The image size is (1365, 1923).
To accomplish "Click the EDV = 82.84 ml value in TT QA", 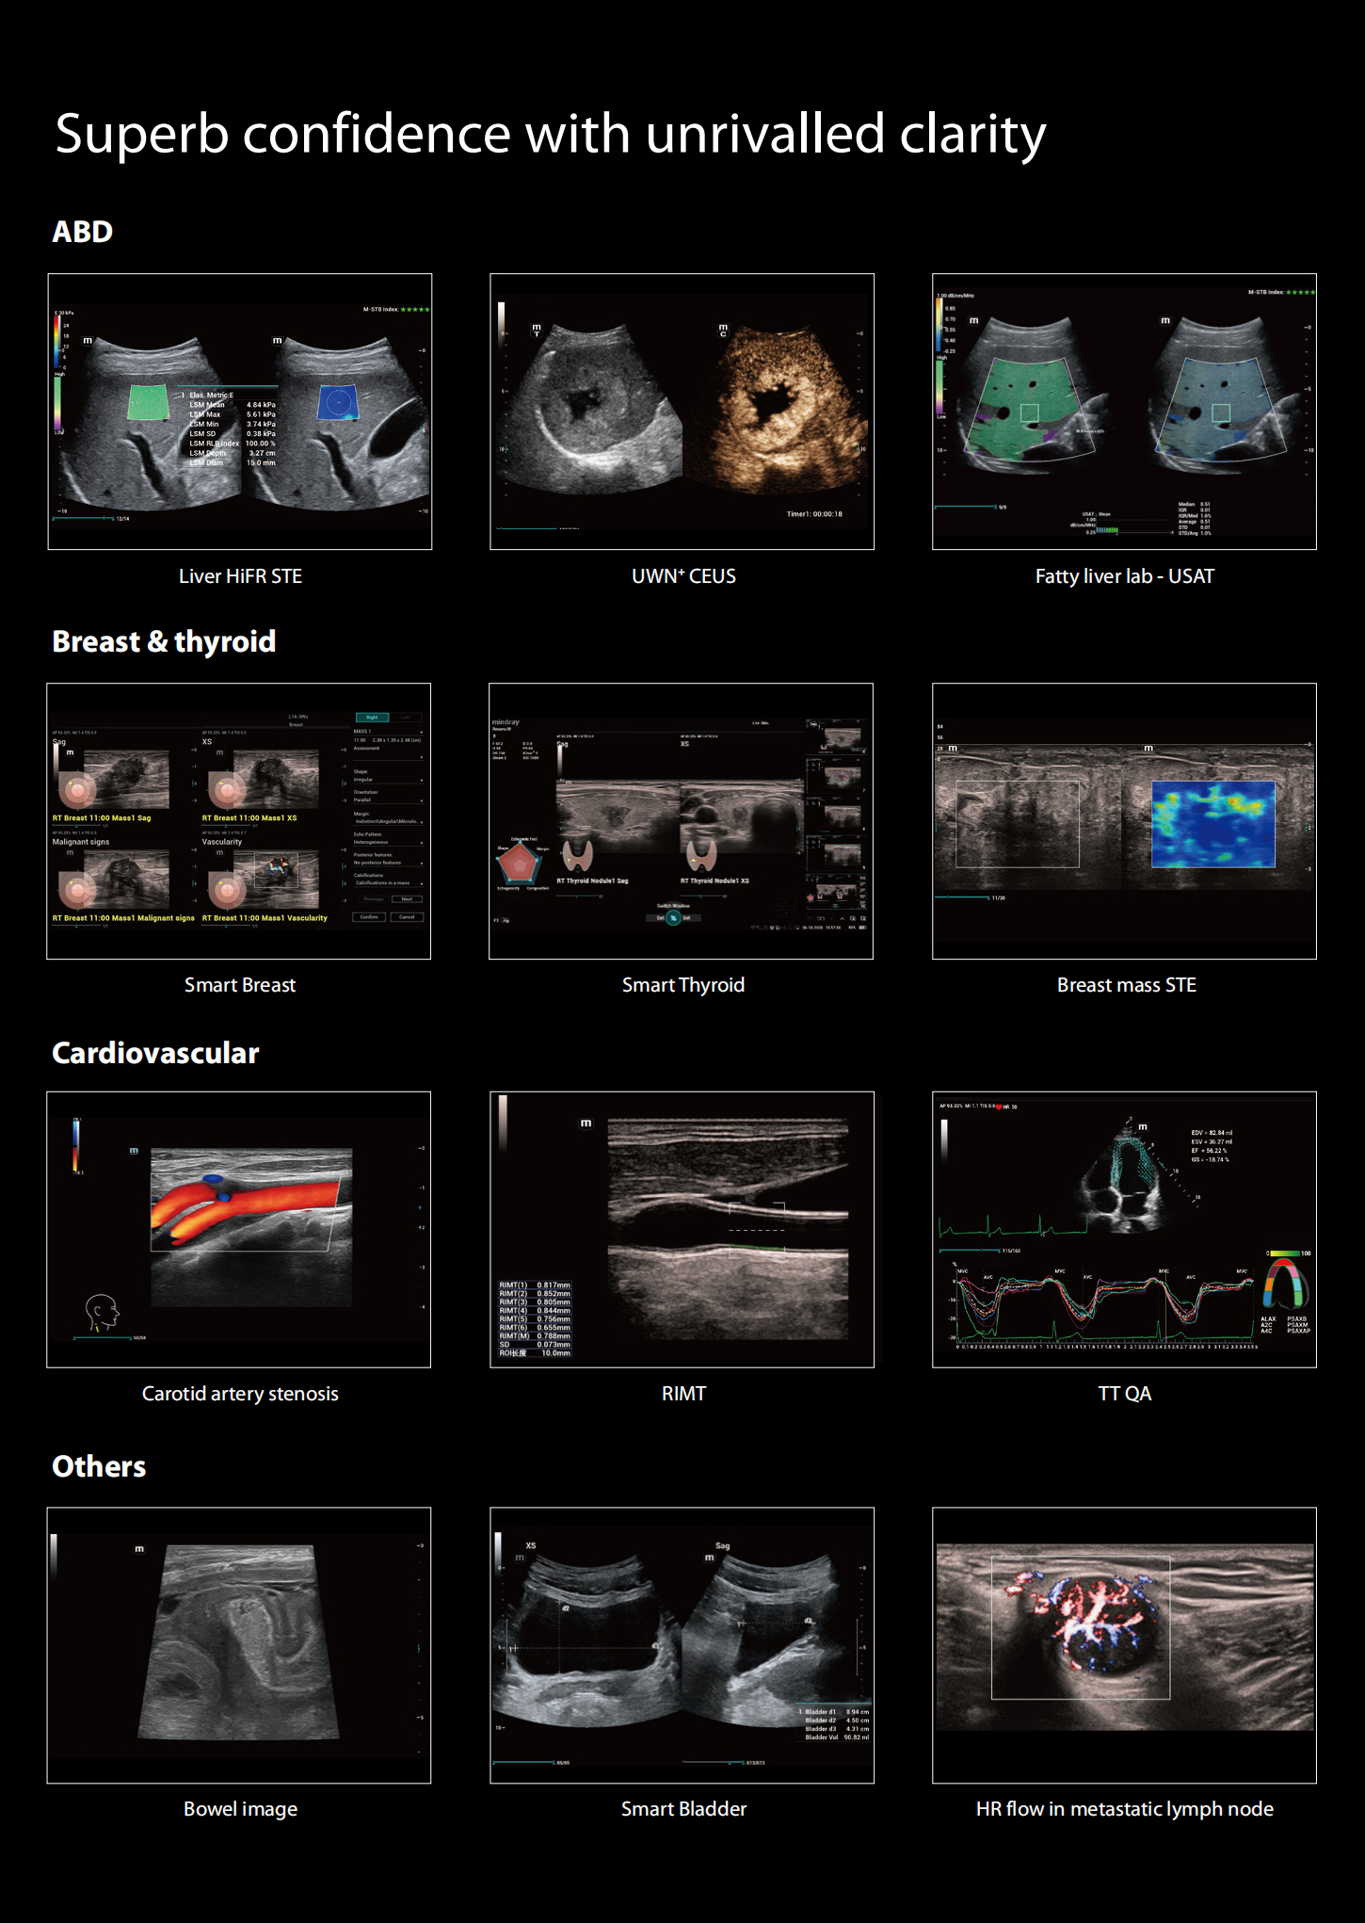I will point(1212,1133).
